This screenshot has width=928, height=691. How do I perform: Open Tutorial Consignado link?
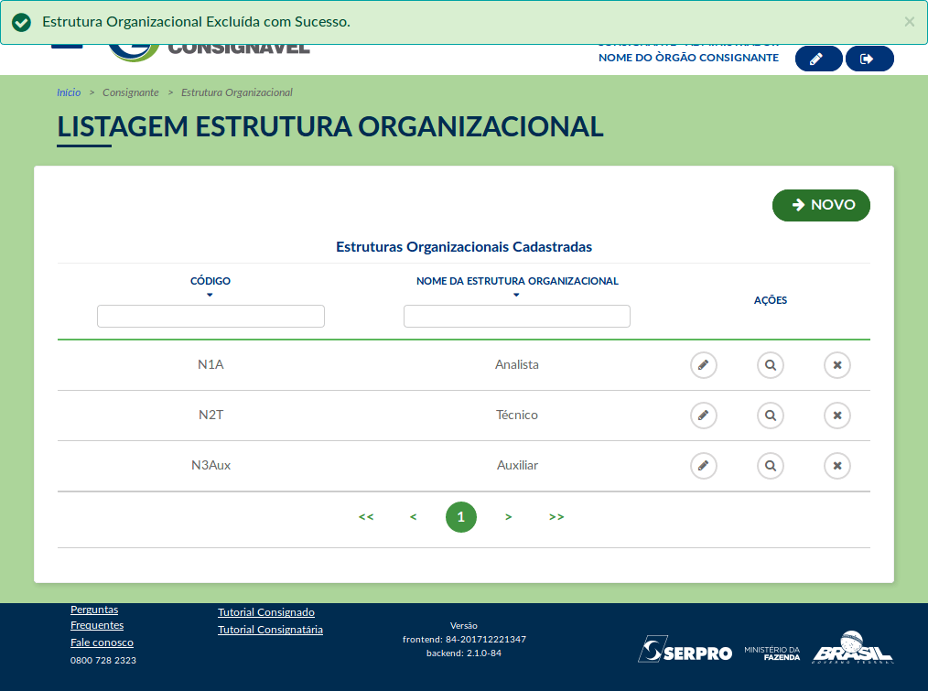point(266,612)
